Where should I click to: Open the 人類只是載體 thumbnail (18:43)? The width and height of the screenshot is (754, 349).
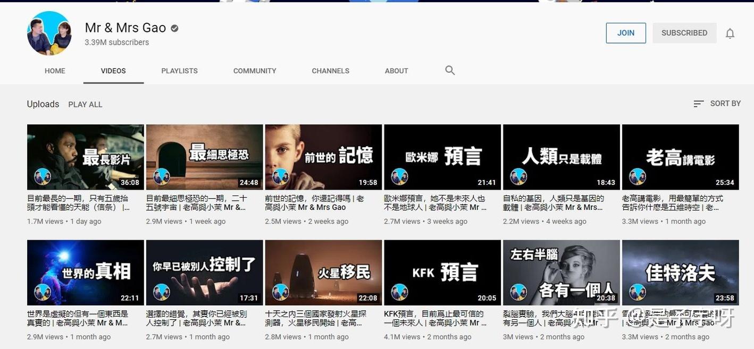coord(562,157)
